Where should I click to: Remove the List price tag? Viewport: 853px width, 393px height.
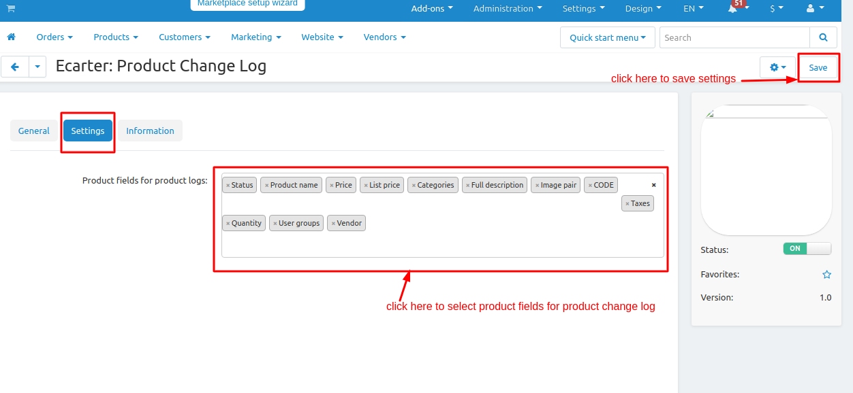[366, 186]
